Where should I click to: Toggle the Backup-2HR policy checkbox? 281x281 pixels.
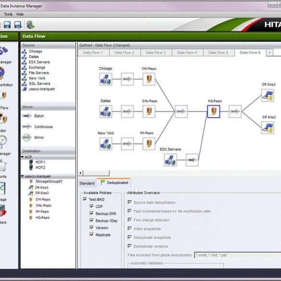point(92,213)
